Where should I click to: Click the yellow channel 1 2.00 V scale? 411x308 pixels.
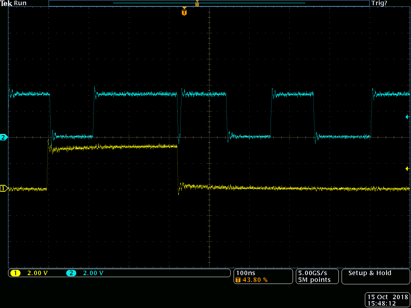click(37, 273)
